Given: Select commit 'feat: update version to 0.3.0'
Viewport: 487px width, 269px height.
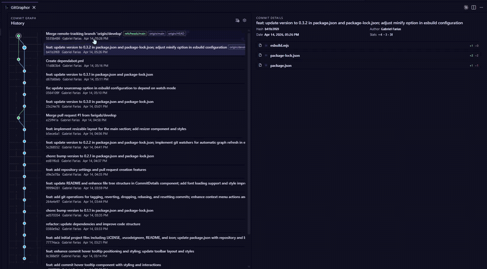Looking at the screenshot, I should (x=145, y=104).
